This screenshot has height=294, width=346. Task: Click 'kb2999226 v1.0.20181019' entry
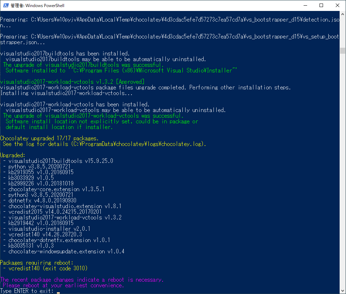coord(41,183)
